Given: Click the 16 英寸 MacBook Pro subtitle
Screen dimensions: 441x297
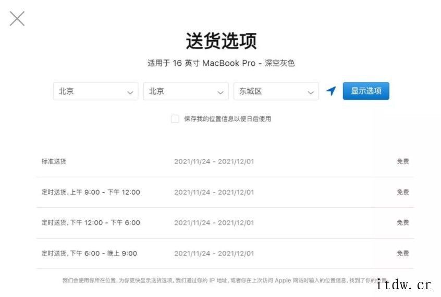Looking at the screenshot, I should point(221,63).
